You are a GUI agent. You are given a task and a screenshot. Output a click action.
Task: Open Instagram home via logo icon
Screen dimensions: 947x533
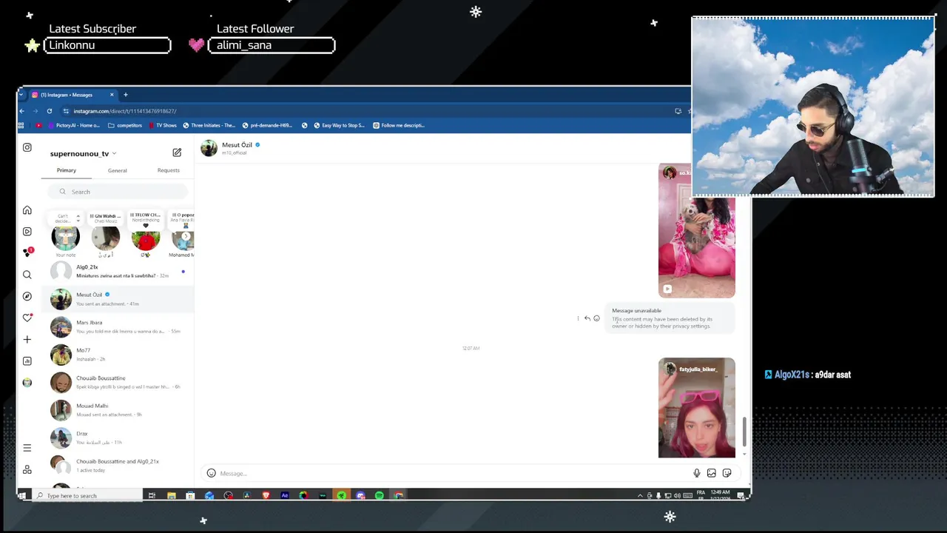[x=27, y=147]
